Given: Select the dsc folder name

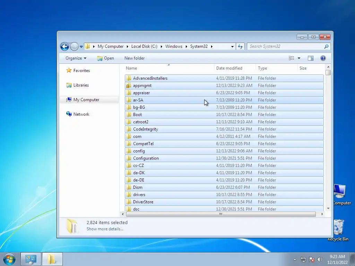Looking at the screenshot, I should coord(136,209).
